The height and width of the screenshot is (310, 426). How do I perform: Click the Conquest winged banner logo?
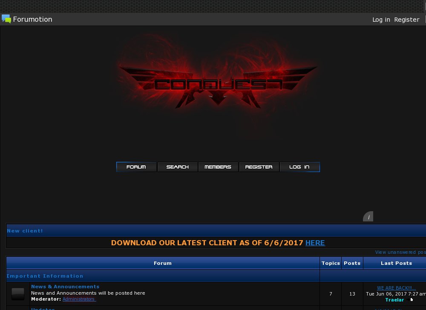point(218,86)
